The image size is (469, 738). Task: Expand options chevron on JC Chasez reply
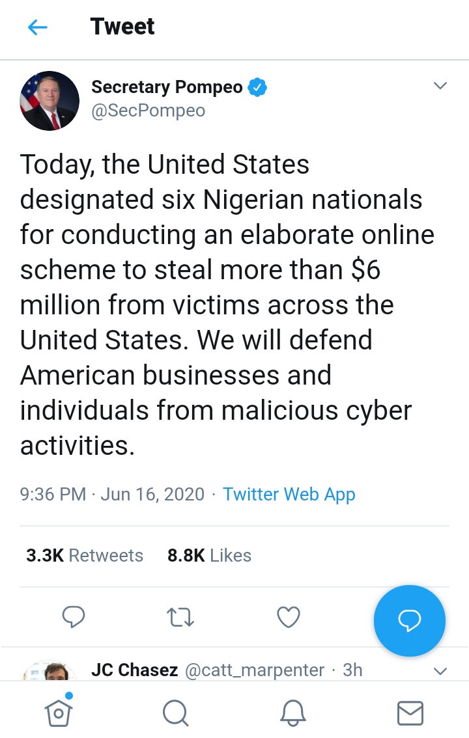[440, 670]
